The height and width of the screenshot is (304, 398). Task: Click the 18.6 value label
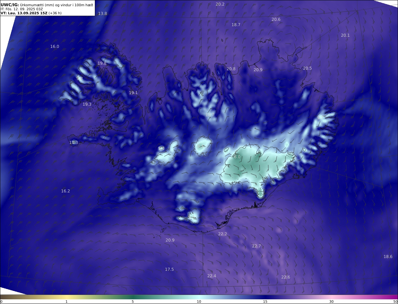[388, 257]
